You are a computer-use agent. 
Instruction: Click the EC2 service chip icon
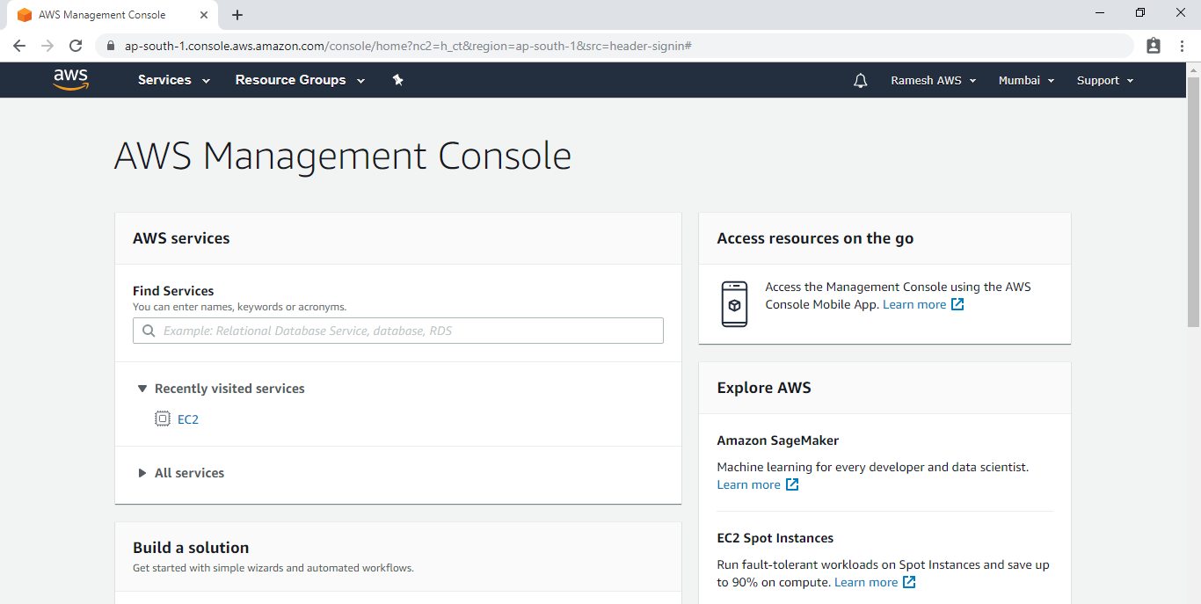click(162, 419)
